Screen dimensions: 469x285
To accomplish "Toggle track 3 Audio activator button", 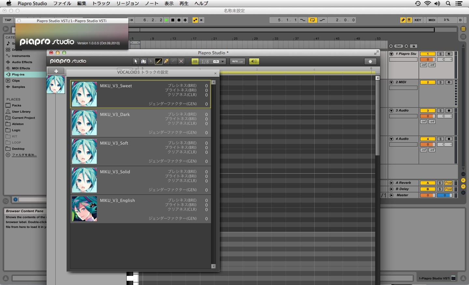I will 428,111.
